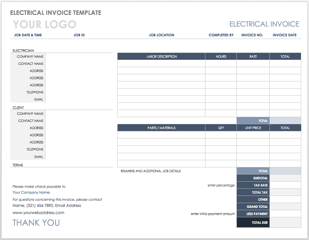Select the Labor Description column header
The image size is (309, 240).
161,57
